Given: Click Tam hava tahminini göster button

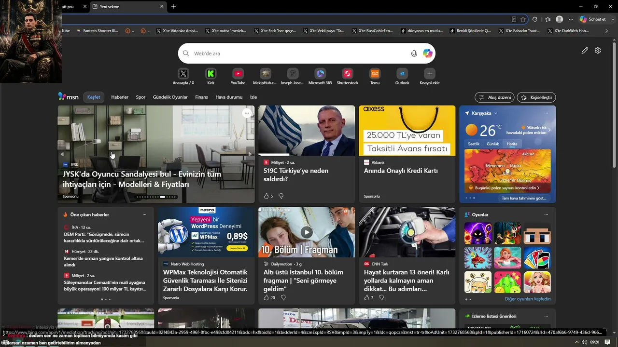Looking at the screenshot, I should (x=524, y=198).
